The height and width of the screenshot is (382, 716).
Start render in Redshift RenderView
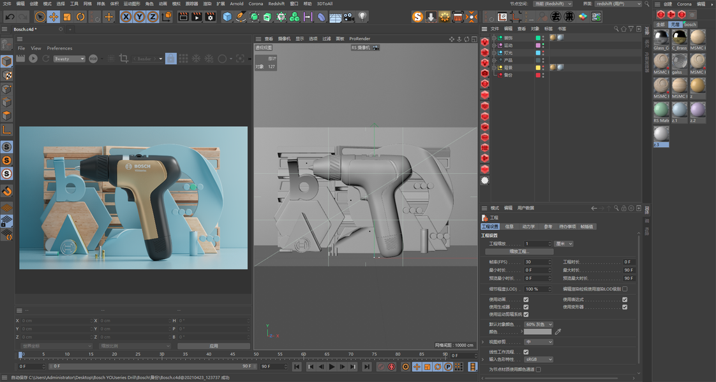(33, 59)
